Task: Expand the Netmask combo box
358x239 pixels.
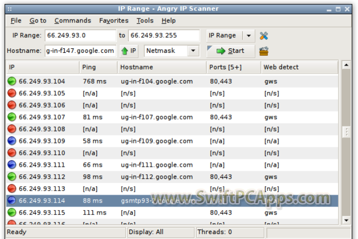Action: pyautogui.click(x=193, y=51)
